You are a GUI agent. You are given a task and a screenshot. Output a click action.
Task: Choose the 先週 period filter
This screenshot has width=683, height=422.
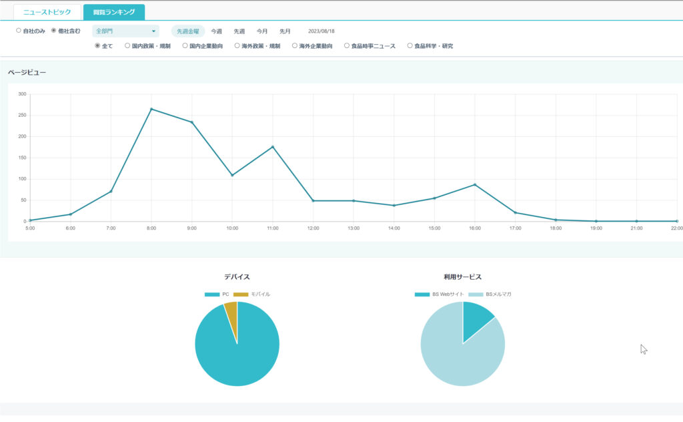point(239,31)
